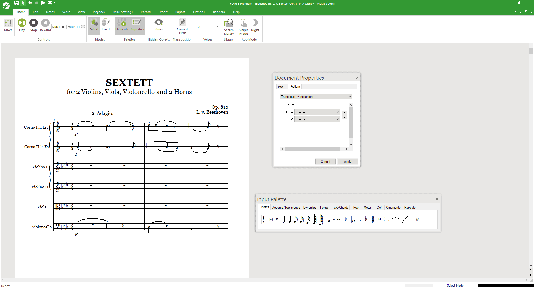This screenshot has height=287, width=534.
Task: Select the double whole note (breve)
Action: pyautogui.click(x=271, y=219)
